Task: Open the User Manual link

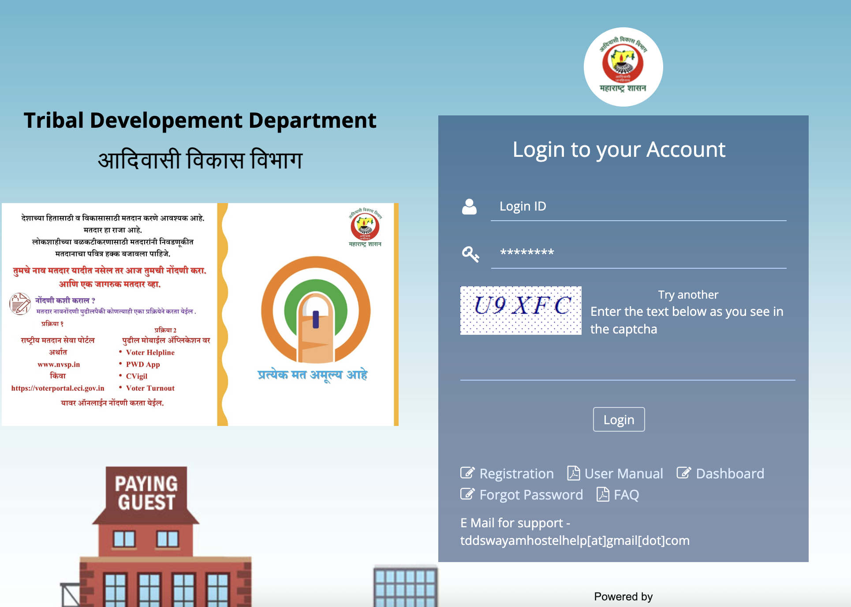Action: pos(623,474)
